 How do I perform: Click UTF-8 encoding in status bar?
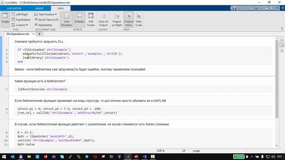(x=161, y=151)
